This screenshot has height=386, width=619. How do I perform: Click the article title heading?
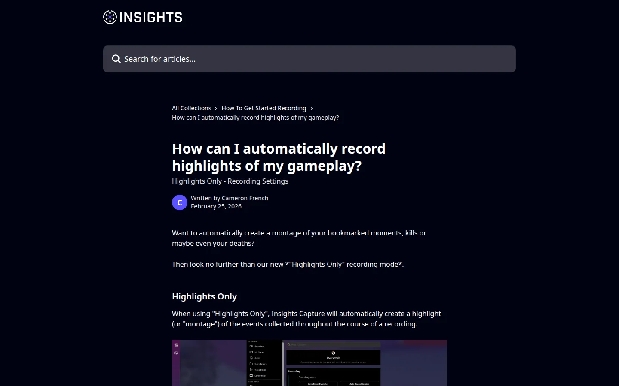279,157
